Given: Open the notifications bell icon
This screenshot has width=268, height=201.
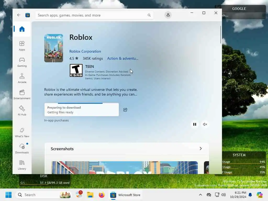Looking at the screenshot, I should click(250, 195).
